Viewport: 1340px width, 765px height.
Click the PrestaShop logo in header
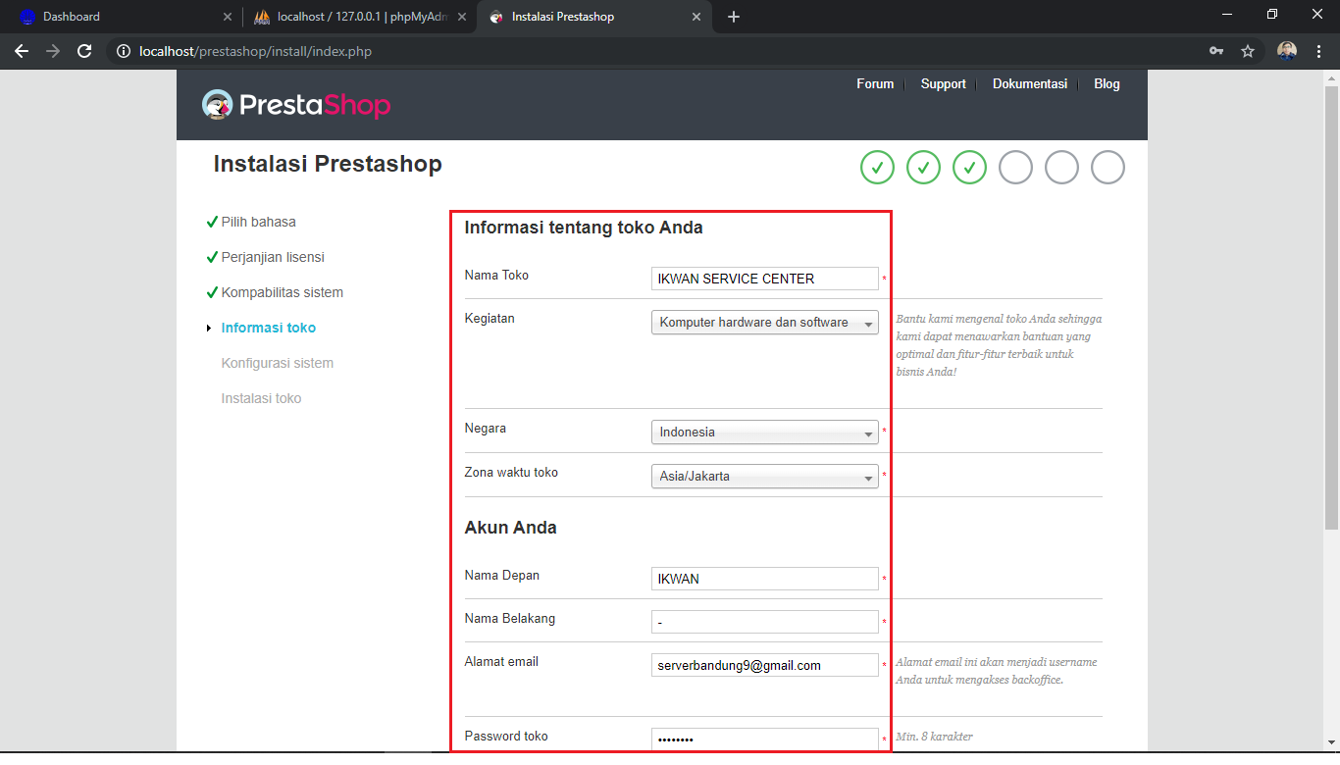point(295,105)
